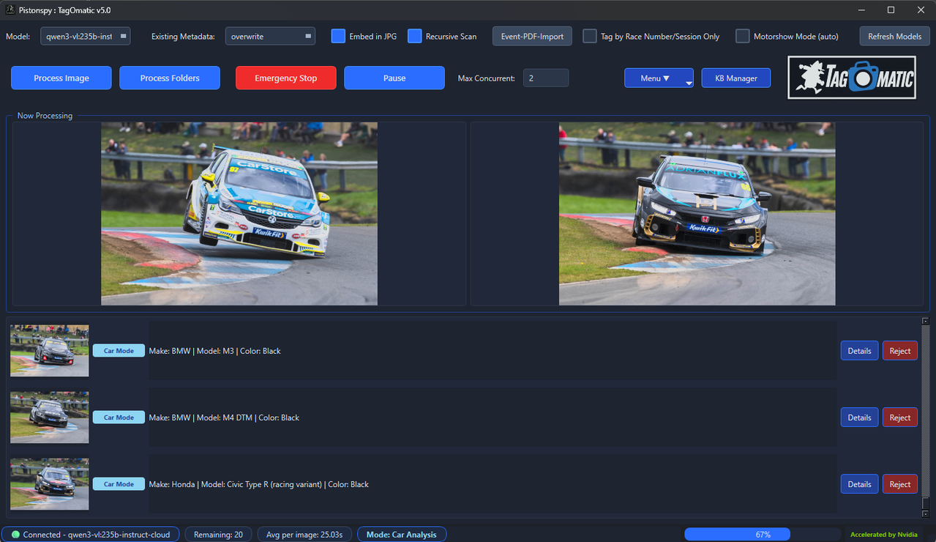The width and height of the screenshot is (936, 542).
Task: Click the 'Existing Metadata:' label
Action: (x=183, y=36)
